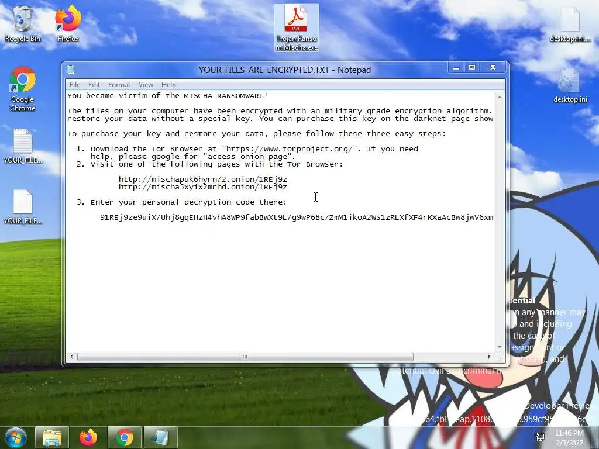
Task: Select the faded desktop.ini file at top right
Action: pyautogui.click(x=570, y=25)
